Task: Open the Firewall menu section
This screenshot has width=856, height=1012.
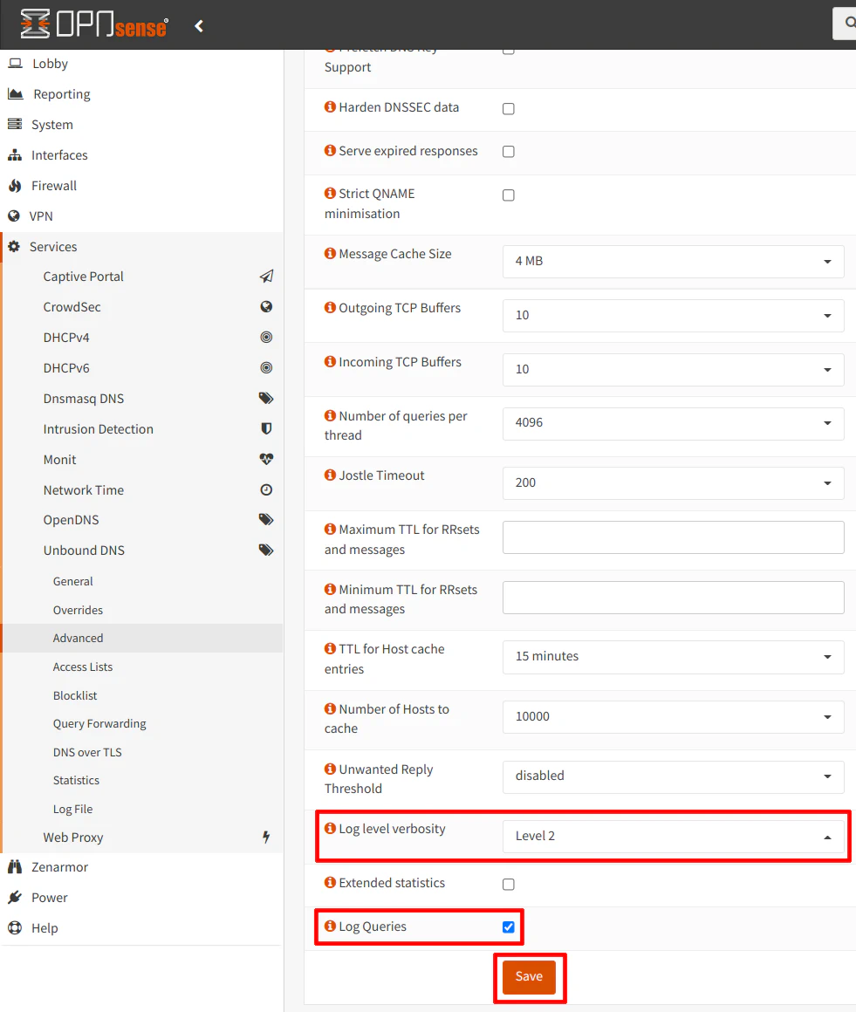Action: coord(54,186)
